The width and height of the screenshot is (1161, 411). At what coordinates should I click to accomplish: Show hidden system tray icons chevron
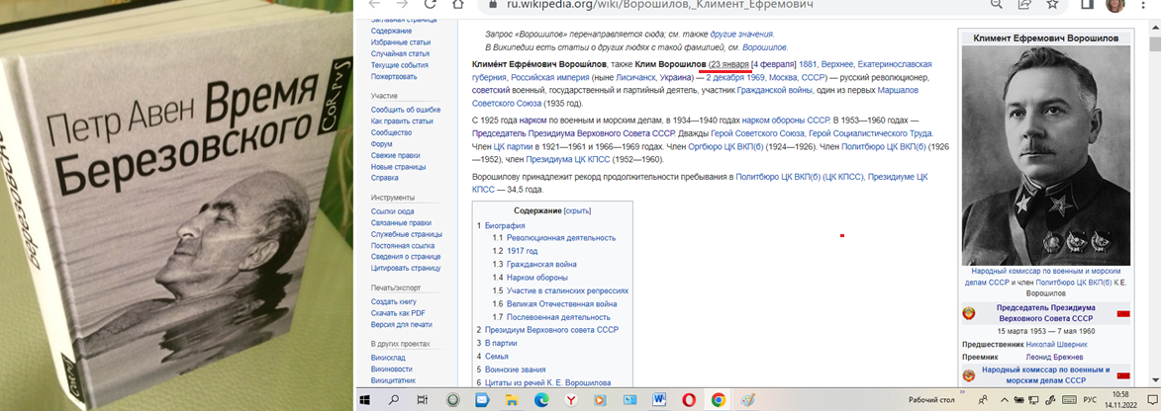[1004, 400]
